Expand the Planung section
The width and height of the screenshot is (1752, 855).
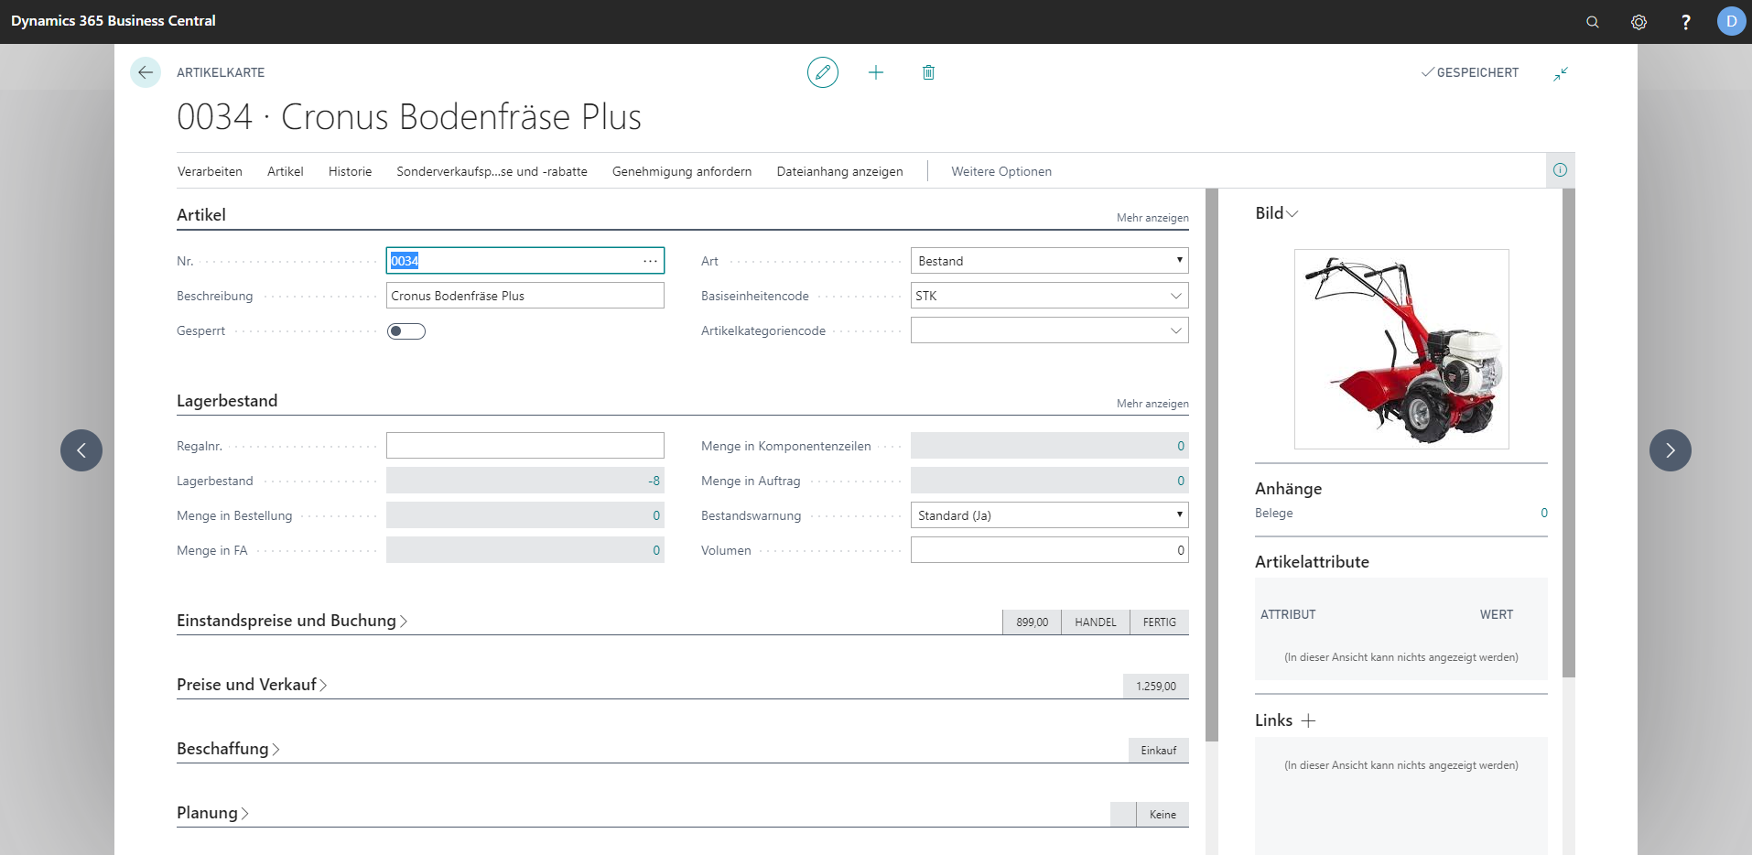[x=212, y=813]
